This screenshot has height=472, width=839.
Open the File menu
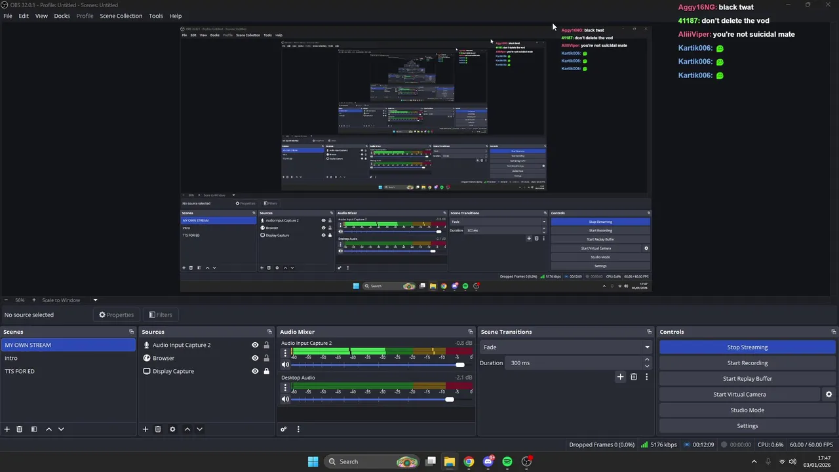point(8,16)
